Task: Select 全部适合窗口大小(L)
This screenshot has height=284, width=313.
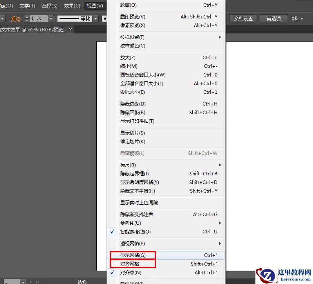Action: click(x=172, y=83)
